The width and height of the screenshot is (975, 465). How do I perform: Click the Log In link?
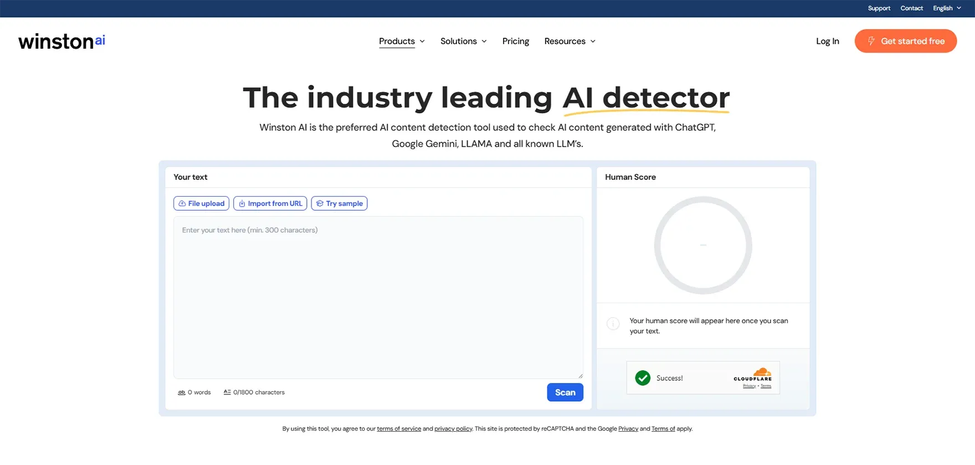[x=828, y=41]
